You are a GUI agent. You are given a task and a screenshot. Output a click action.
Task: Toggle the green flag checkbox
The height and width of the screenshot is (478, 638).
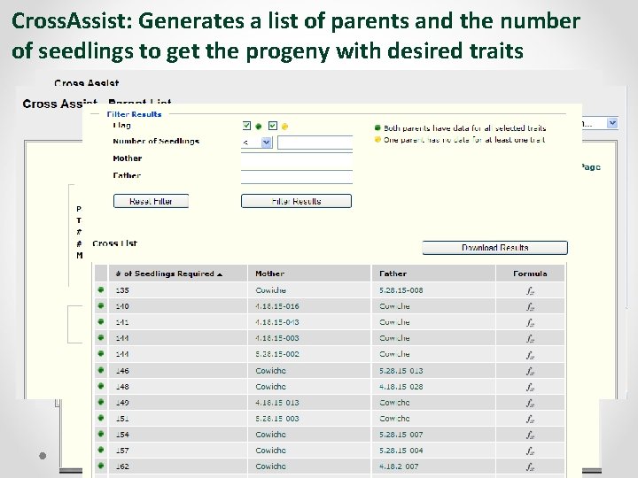tap(246, 126)
